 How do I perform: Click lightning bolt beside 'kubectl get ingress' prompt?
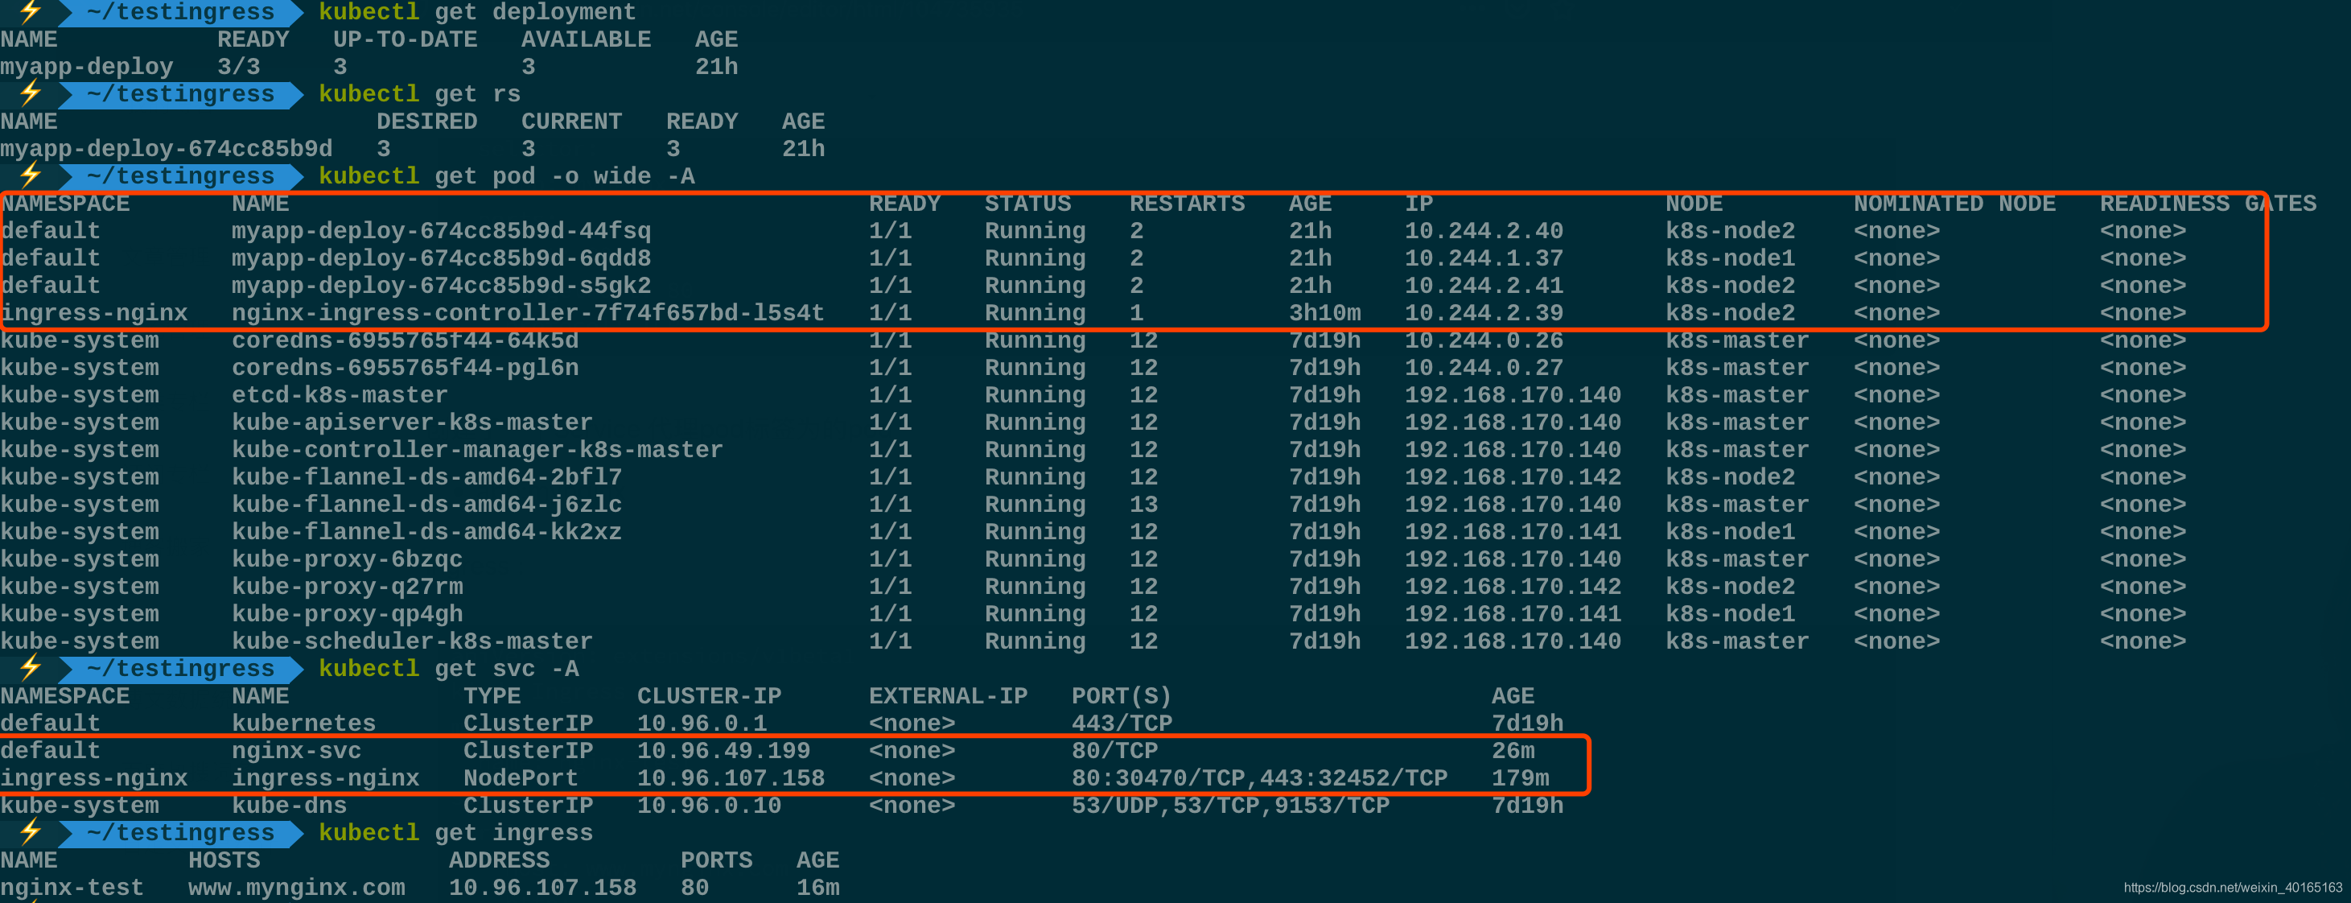tap(30, 832)
